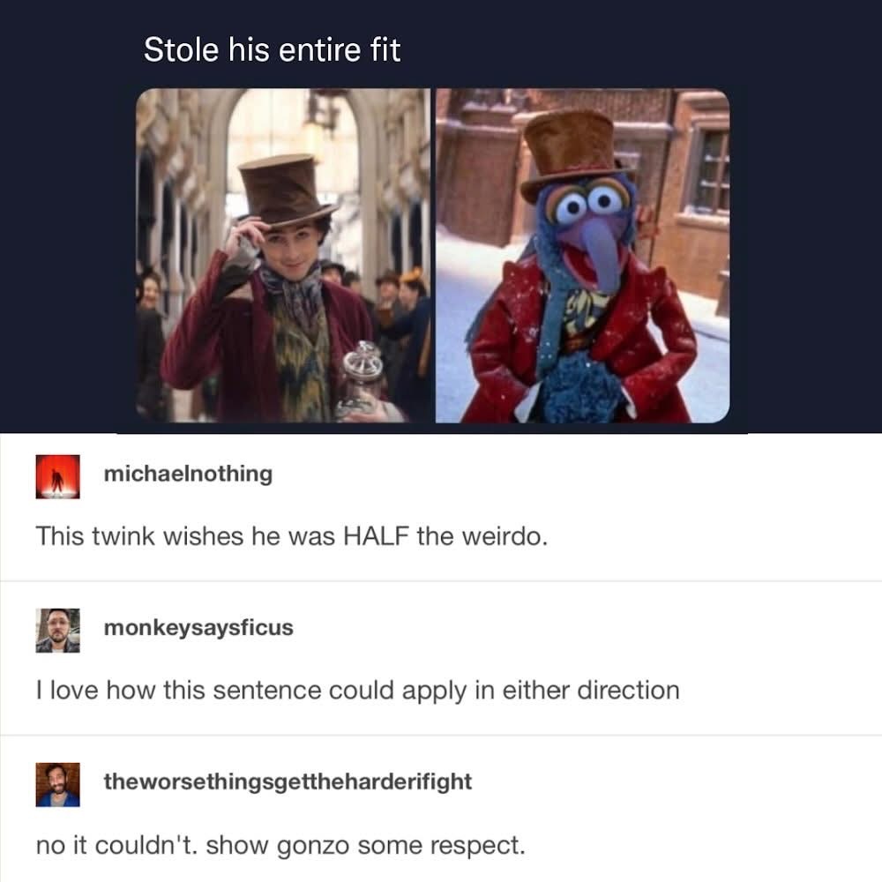Click Gonzo's brown top hat
Image resolution: width=882 pixels, height=882 pixels.
pos(574,152)
